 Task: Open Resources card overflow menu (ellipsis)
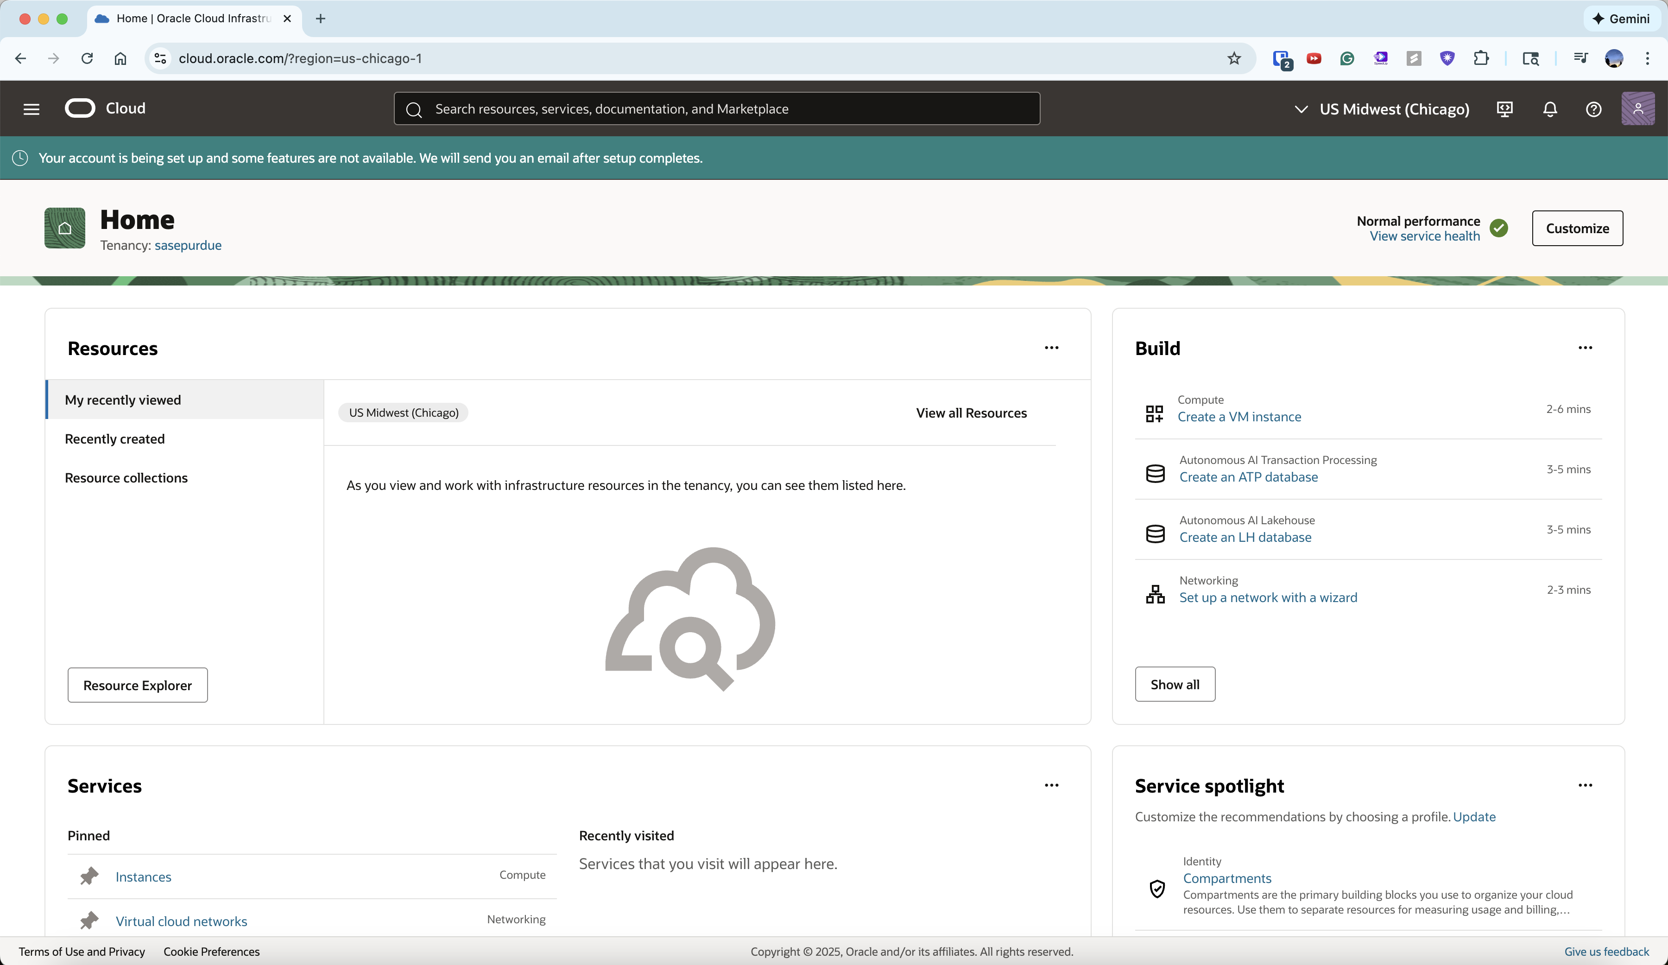tap(1051, 347)
